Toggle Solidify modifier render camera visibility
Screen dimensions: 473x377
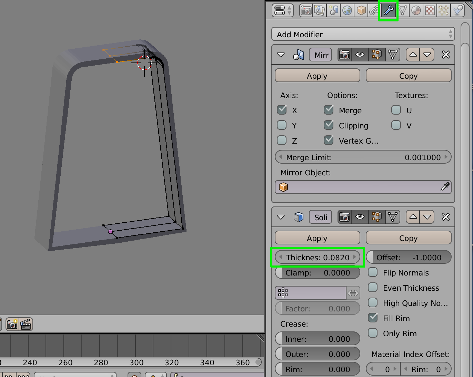point(344,217)
